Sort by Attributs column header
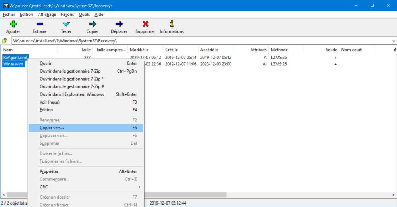 point(251,50)
